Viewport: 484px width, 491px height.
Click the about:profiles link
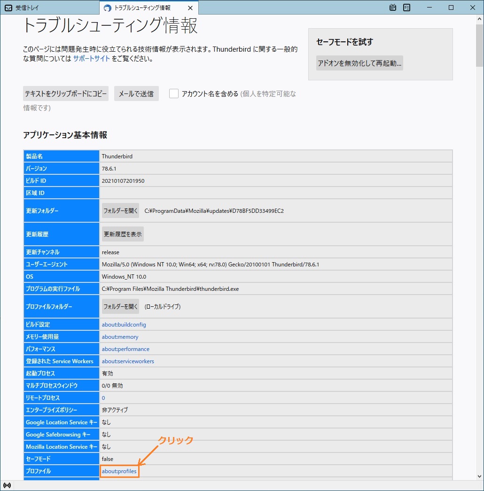(x=119, y=471)
